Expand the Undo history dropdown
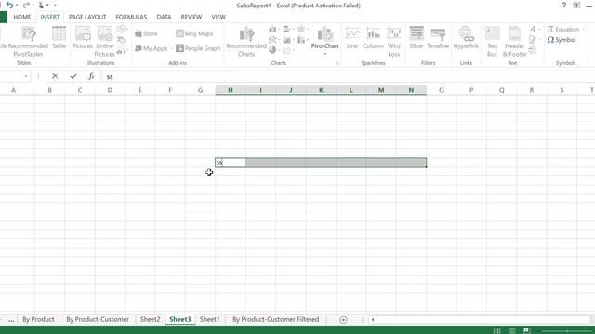The image size is (595, 334). click(x=17, y=6)
